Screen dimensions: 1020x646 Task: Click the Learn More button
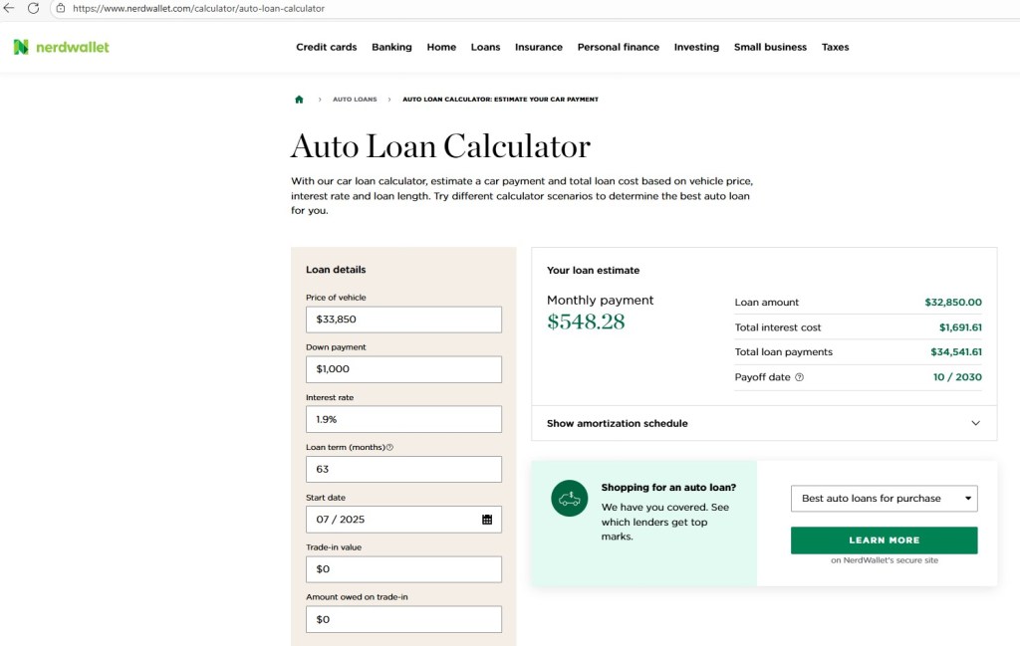click(884, 539)
